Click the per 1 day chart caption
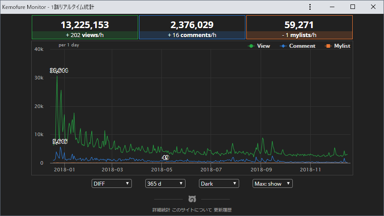This screenshot has height=216, width=384. pos(69,45)
